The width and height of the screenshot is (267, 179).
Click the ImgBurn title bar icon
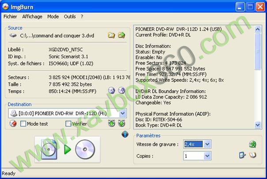[5, 7]
